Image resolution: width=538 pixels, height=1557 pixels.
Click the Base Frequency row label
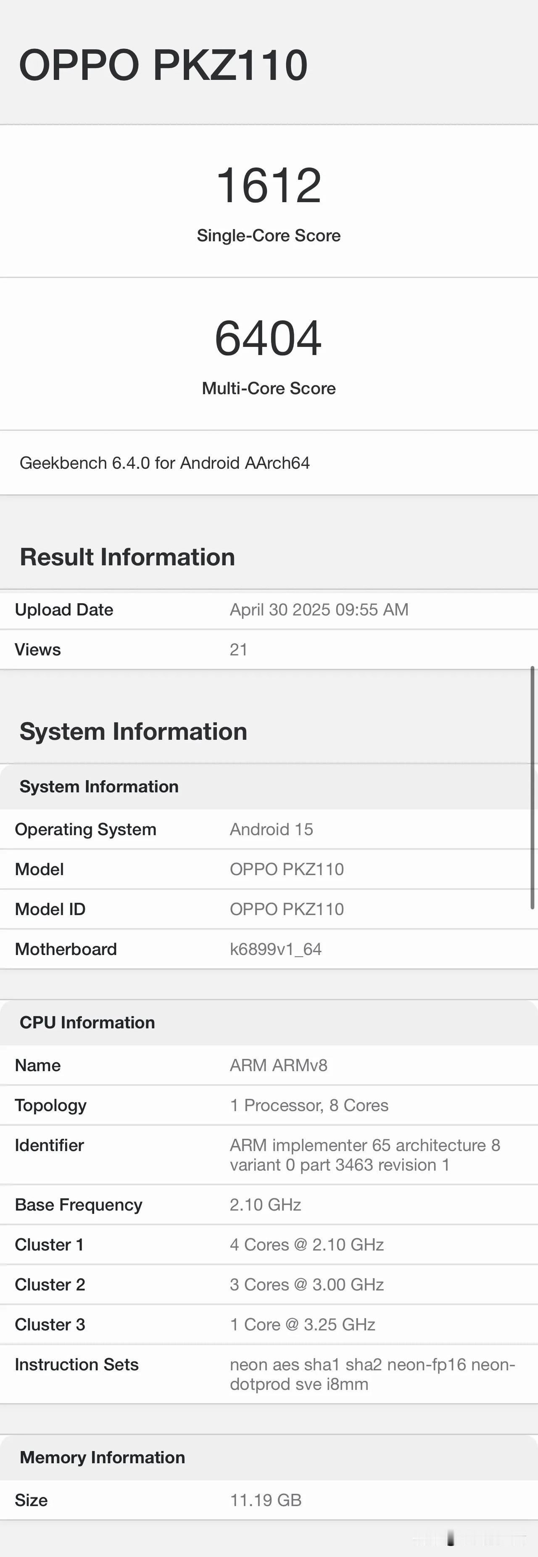click(x=79, y=1205)
